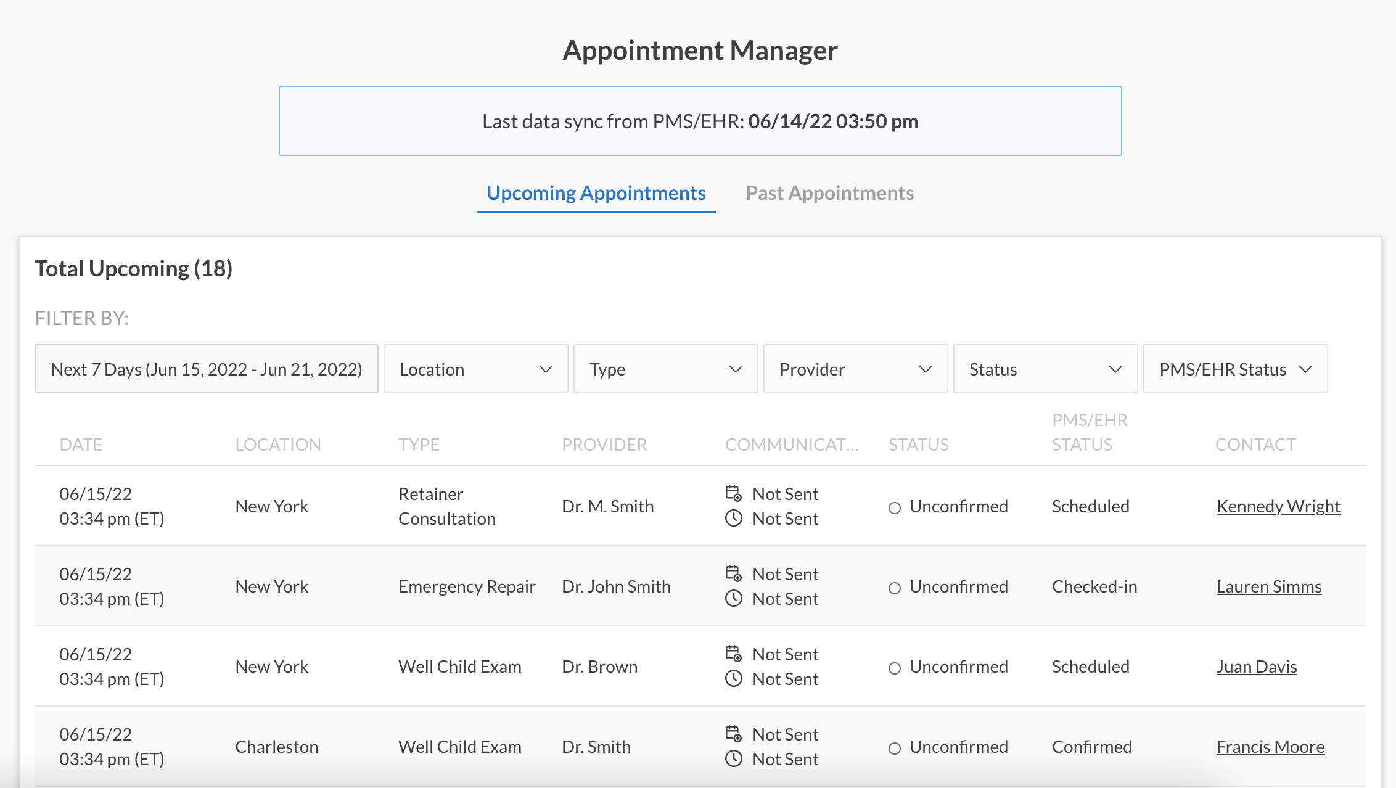Screen dimensions: 1396x788
Task: Open the Location filter dropdown
Action: 475,369
